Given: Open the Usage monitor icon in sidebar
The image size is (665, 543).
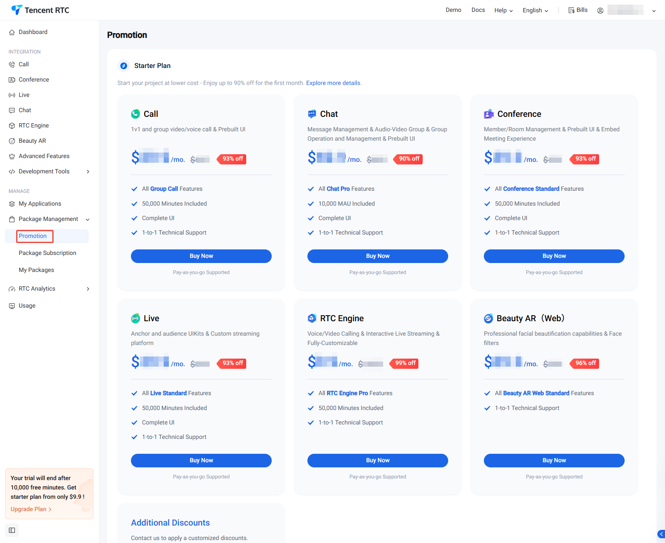Looking at the screenshot, I should pyautogui.click(x=12, y=306).
